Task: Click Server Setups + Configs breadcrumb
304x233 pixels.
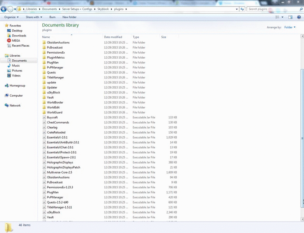Action: pos(77,9)
